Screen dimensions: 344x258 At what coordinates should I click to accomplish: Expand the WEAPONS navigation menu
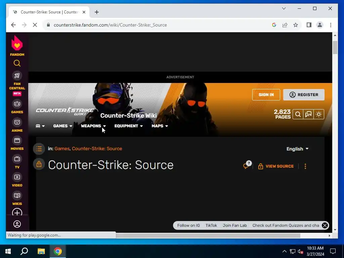coord(93,126)
